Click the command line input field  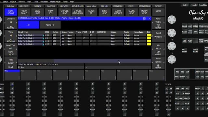[x=118, y=67]
